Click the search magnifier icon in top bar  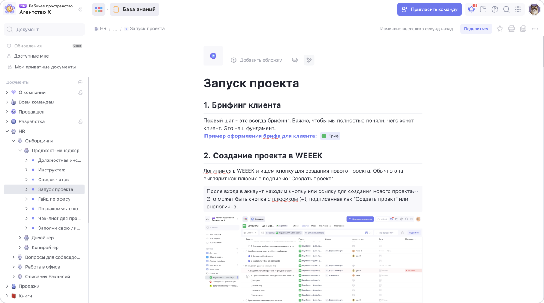506,9
